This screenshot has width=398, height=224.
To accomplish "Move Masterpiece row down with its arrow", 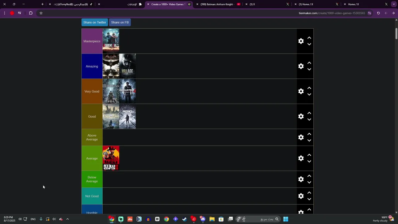I will click(x=309, y=44).
